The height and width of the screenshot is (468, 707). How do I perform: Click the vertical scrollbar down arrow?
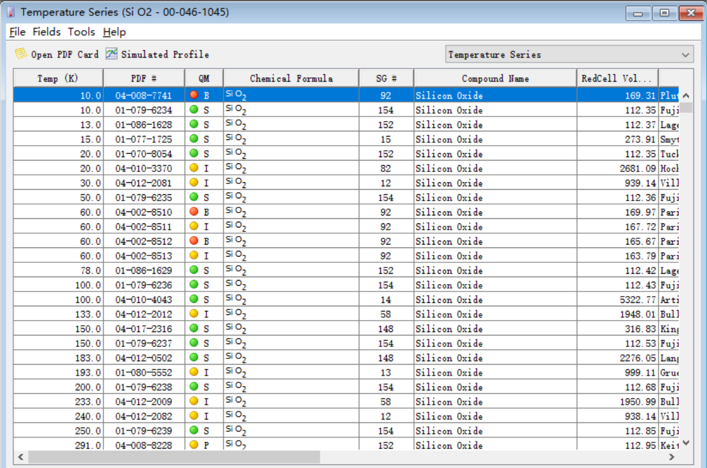pos(686,443)
